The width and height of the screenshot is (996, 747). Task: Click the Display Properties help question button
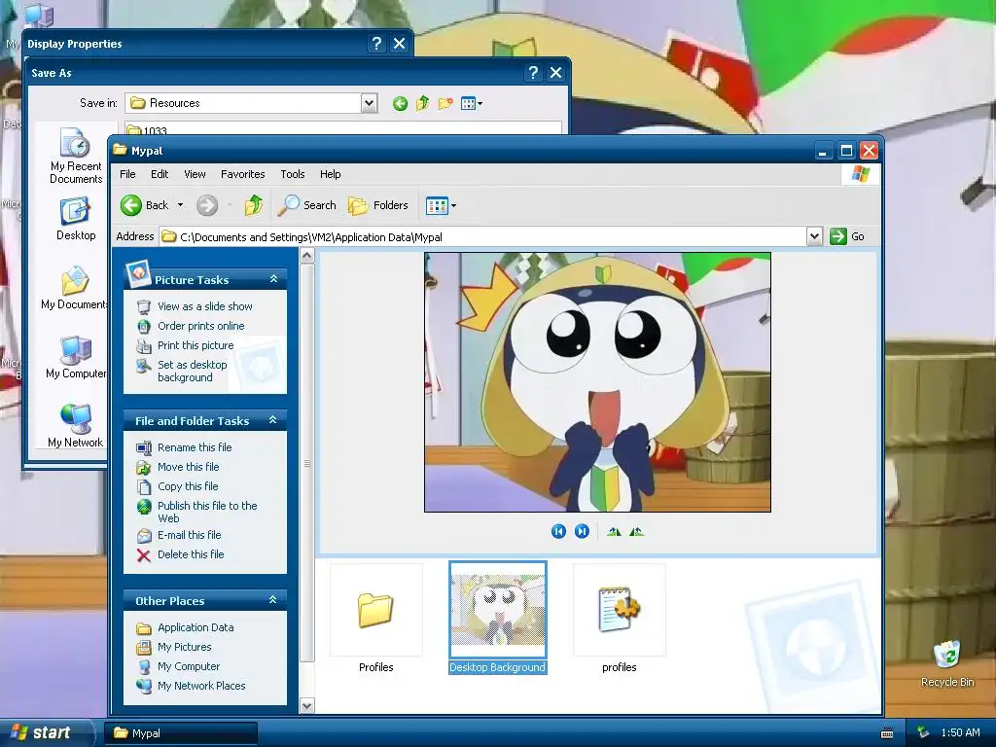coord(376,43)
